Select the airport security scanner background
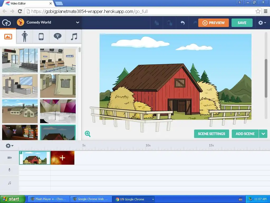 pos(20,86)
